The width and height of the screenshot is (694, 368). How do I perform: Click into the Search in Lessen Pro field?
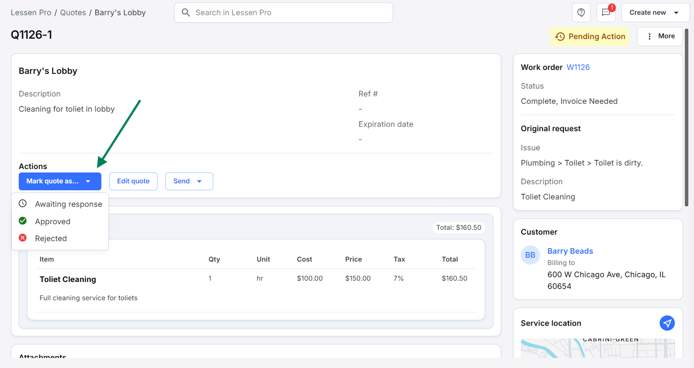[x=287, y=13]
